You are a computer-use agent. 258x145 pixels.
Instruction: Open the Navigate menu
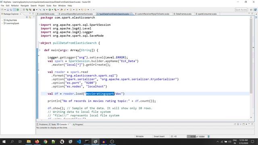(25, 6)
